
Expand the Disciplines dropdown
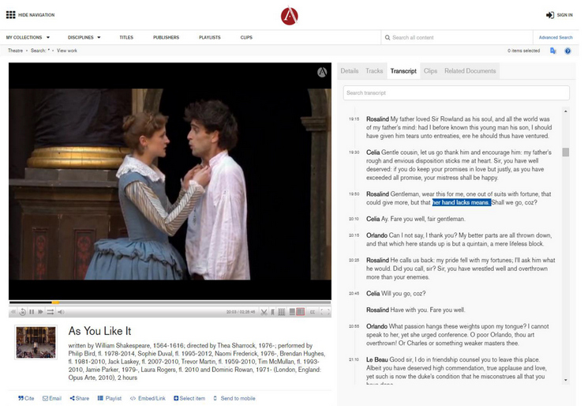click(84, 37)
